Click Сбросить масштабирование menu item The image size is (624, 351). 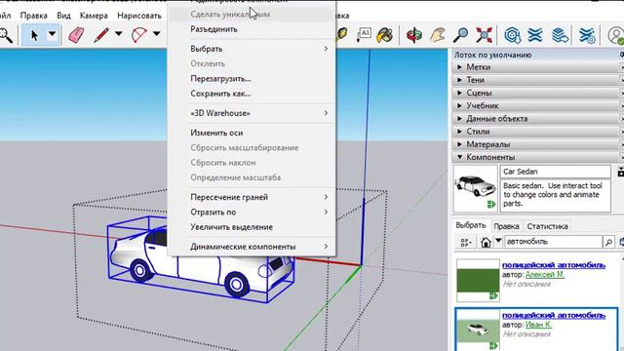click(252, 148)
